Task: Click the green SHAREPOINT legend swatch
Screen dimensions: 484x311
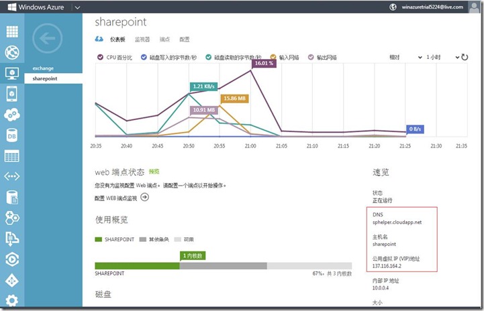Action: (98, 239)
